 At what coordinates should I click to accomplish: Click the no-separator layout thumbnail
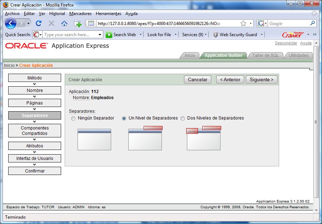(94, 140)
